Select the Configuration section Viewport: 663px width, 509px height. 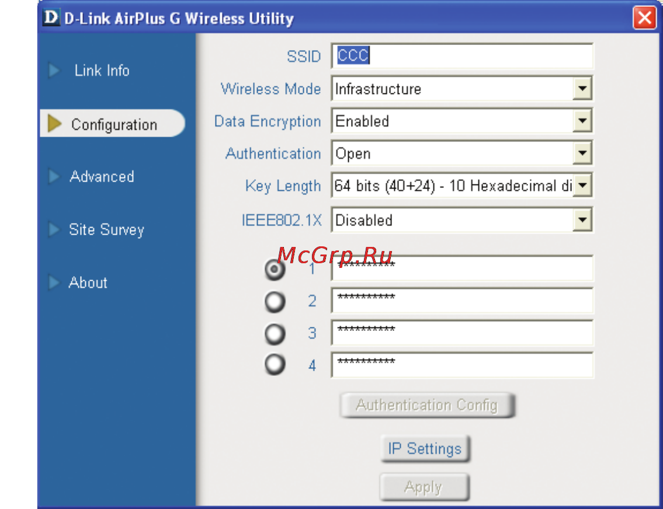(x=113, y=123)
